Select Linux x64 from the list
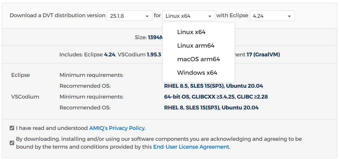The image size is (340, 161). (x=191, y=32)
